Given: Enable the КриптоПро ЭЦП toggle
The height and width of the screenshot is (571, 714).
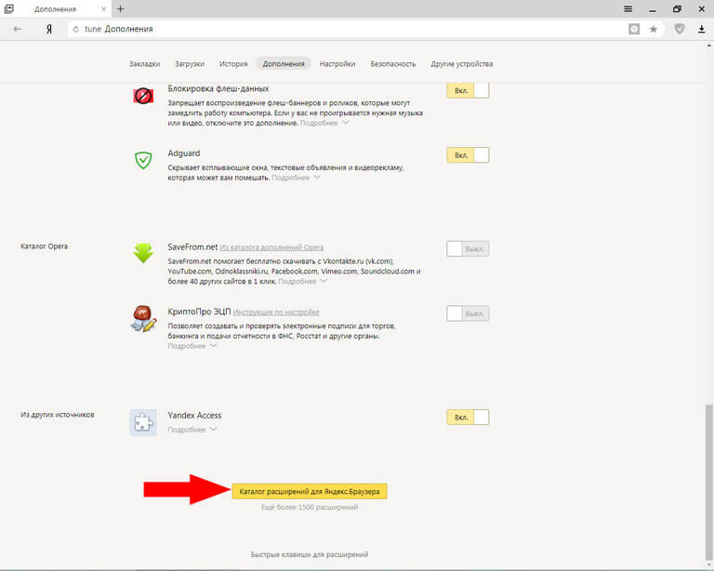Looking at the screenshot, I should [x=468, y=313].
